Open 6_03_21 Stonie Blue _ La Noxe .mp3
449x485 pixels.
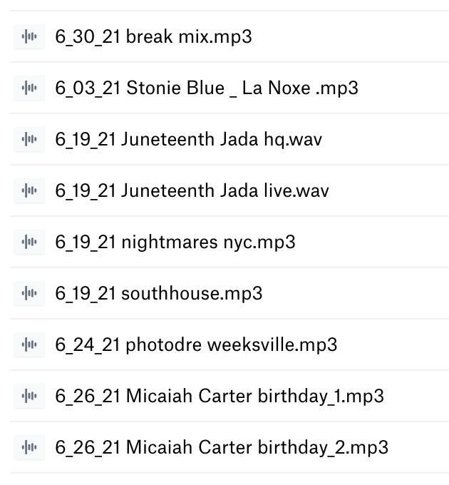pyautogui.click(x=207, y=88)
